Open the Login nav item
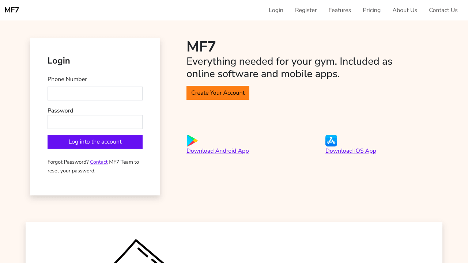This screenshot has height=263, width=468. (x=276, y=10)
